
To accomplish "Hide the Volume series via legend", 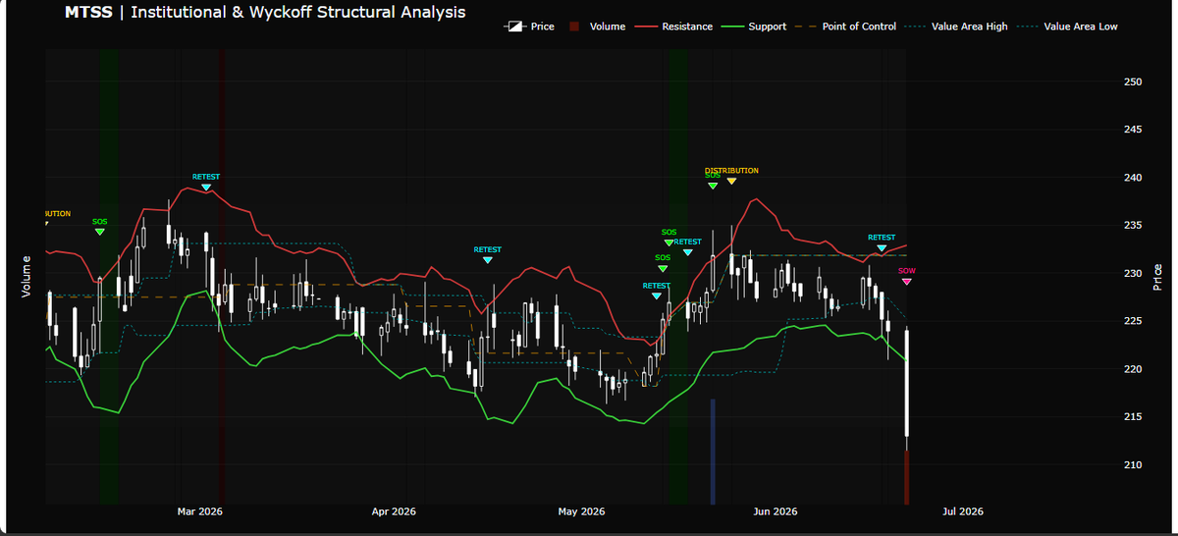I will (596, 27).
